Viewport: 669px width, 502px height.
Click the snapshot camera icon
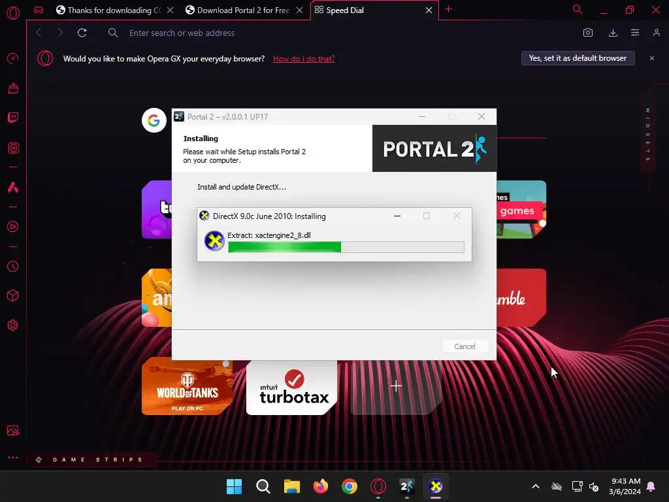[x=587, y=33]
